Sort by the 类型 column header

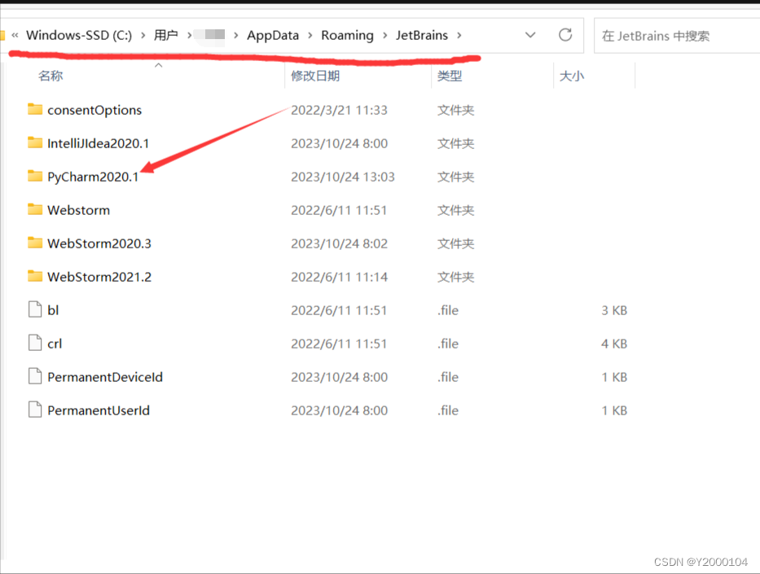pyautogui.click(x=450, y=76)
